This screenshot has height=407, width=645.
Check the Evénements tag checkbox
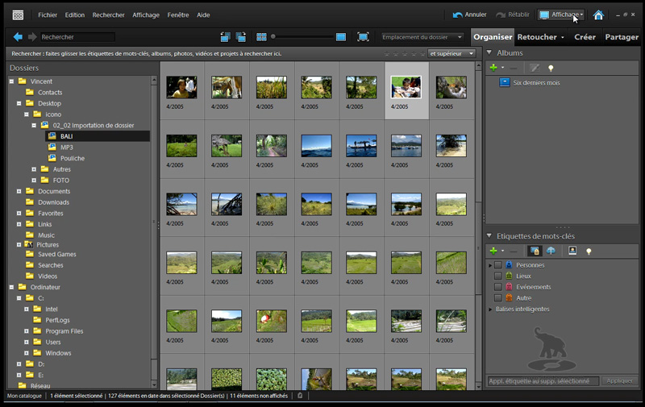[497, 287]
